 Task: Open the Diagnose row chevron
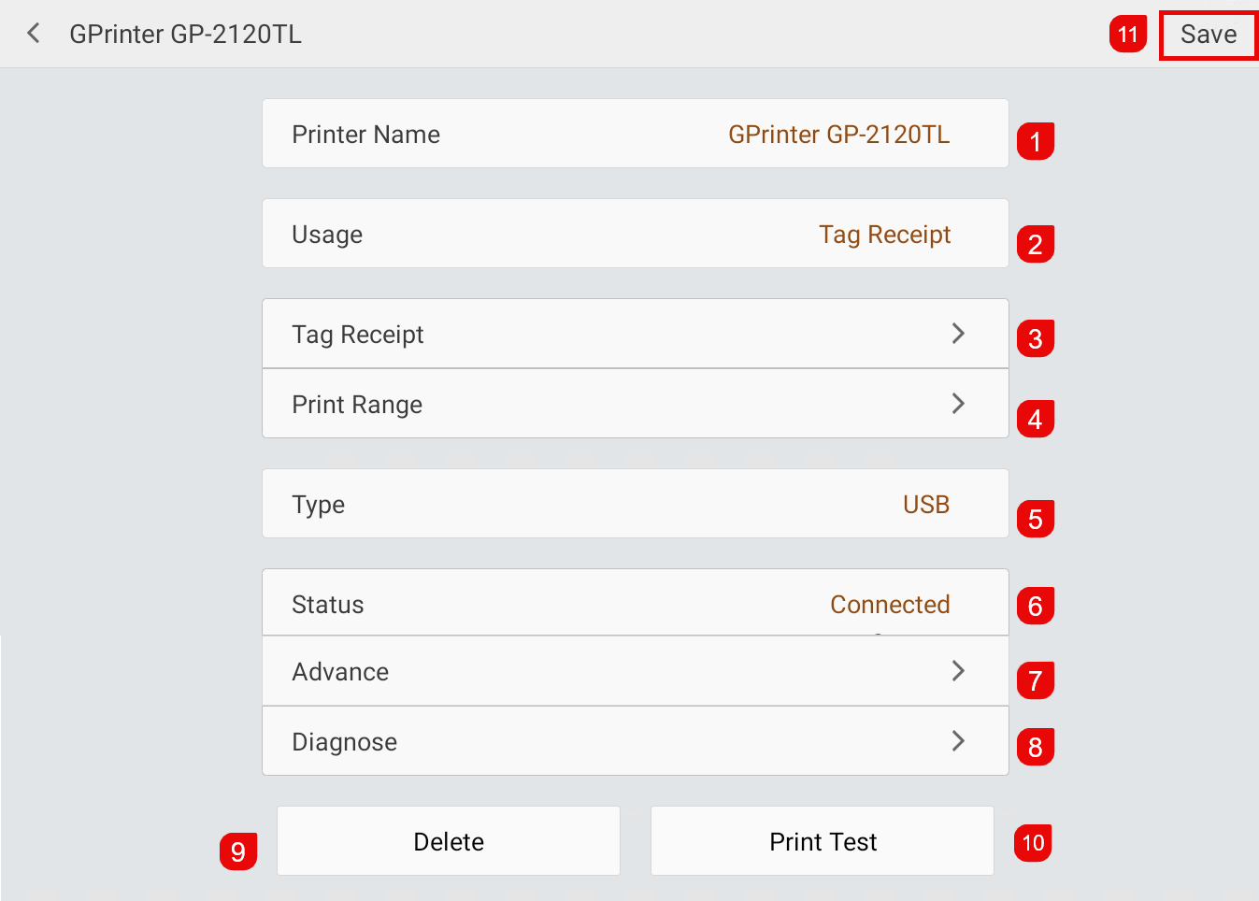(958, 741)
